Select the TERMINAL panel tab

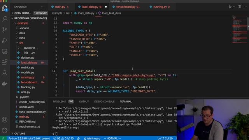126,101
